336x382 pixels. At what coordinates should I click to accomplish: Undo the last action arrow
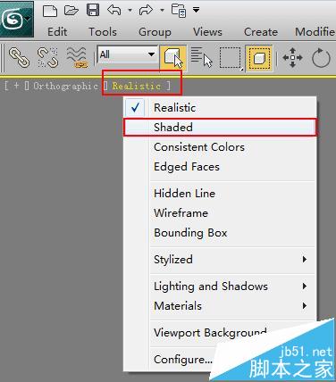[114, 10]
